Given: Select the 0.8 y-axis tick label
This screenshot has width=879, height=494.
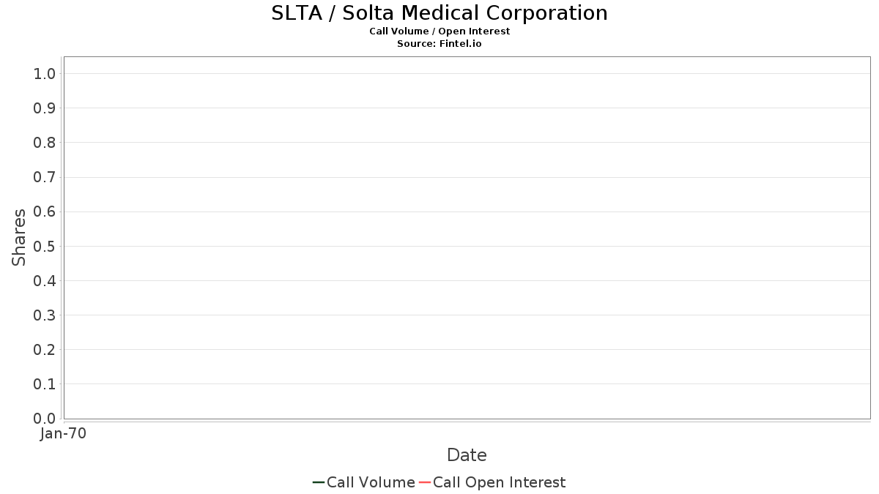Looking at the screenshot, I should point(45,143).
